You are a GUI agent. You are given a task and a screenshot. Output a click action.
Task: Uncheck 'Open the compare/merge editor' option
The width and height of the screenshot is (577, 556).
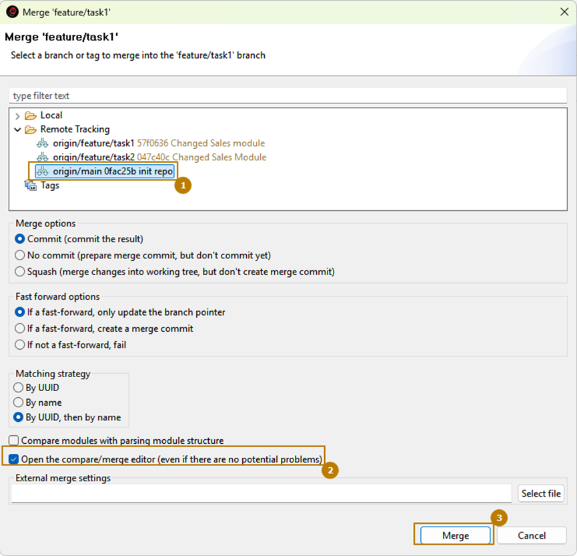coord(14,459)
